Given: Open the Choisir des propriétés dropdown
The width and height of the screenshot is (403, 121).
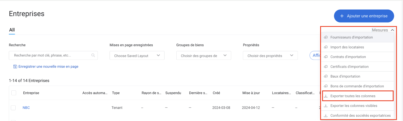Looking at the screenshot, I should coord(270,55).
